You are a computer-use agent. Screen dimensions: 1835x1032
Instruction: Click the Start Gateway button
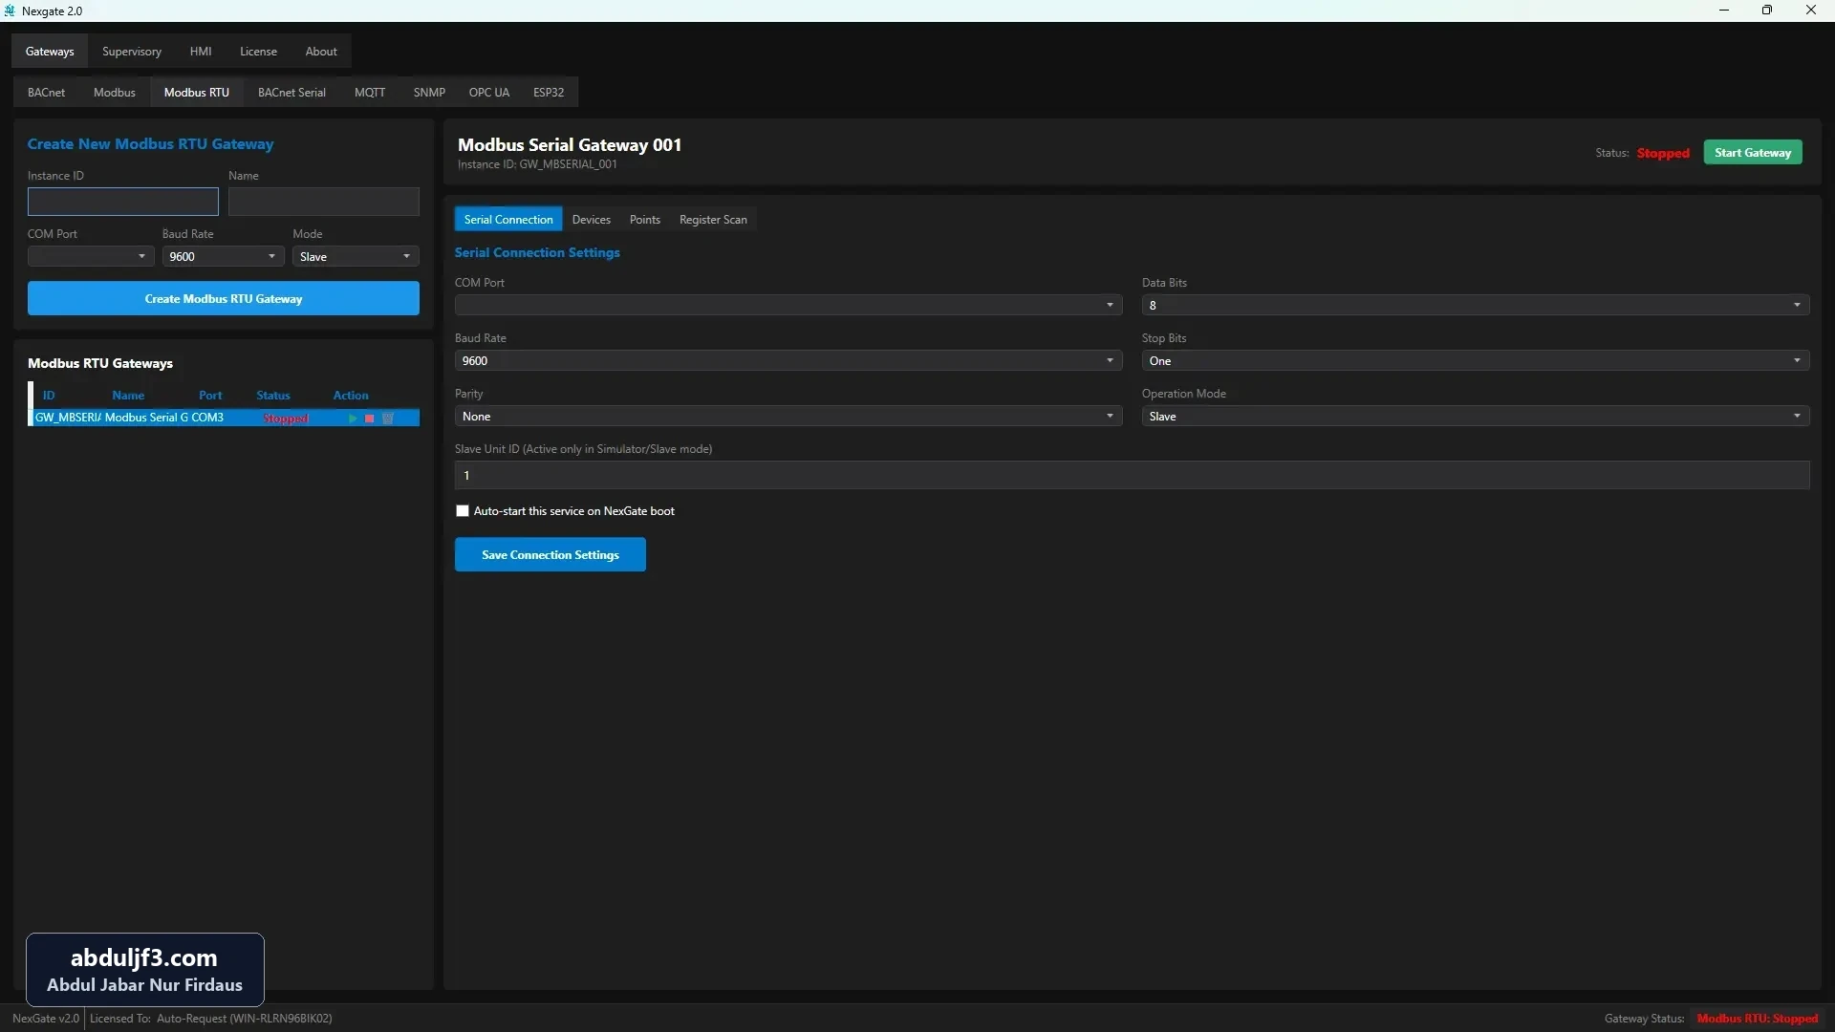1753,153
